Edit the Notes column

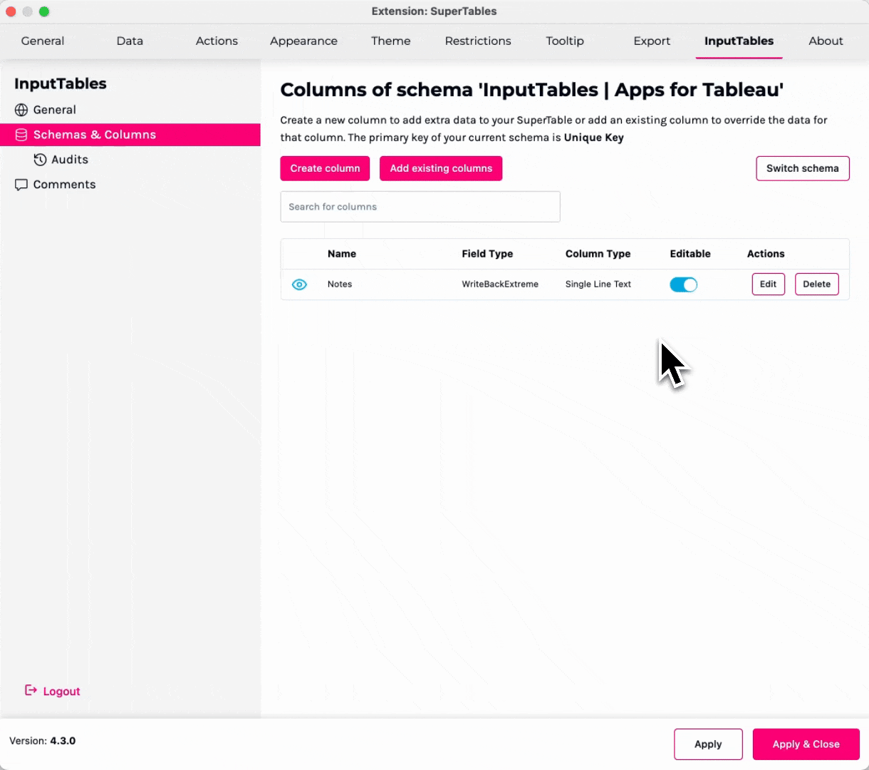pos(768,284)
